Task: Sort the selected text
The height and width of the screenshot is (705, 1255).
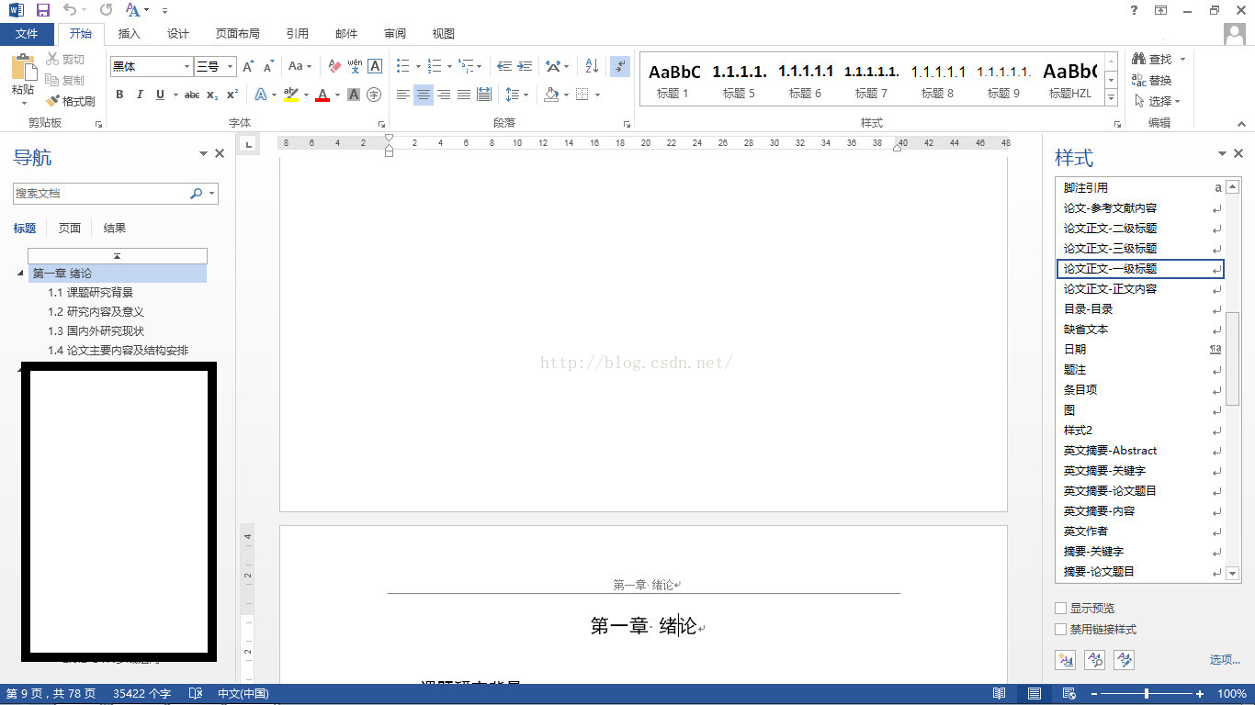Action: (x=592, y=66)
